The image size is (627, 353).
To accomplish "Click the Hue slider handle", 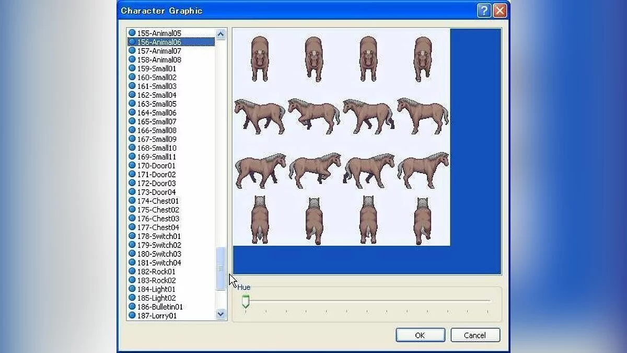I will (x=246, y=301).
